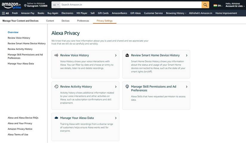Expand the Review Smart Home Device History arrow
The width and height of the screenshot is (246, 143).
(x=187, y=55)
